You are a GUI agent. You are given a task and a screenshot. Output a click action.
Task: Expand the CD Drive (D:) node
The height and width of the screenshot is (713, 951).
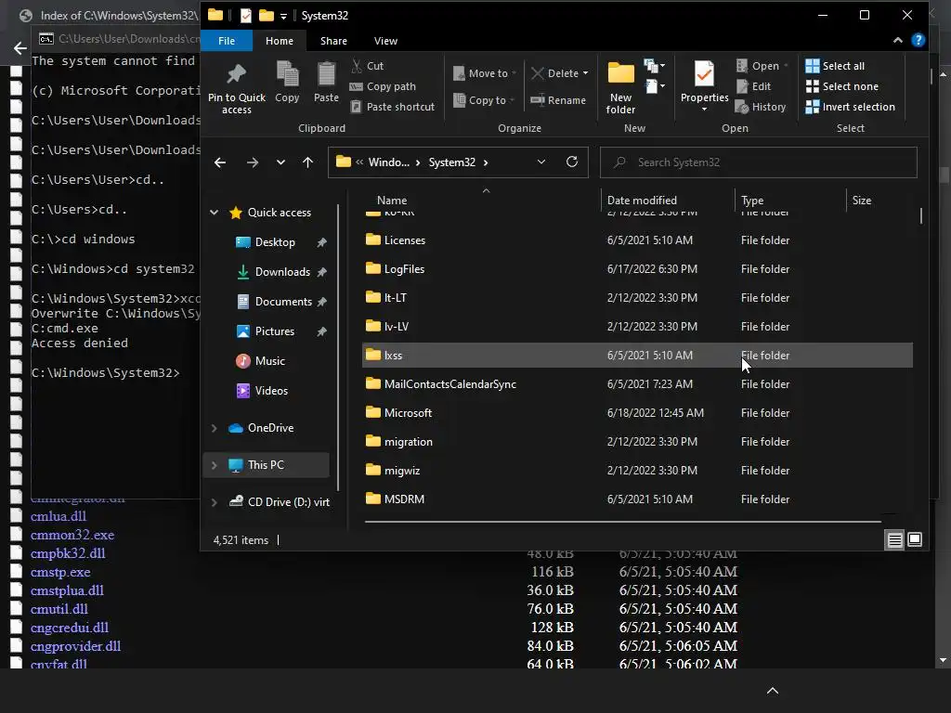click(215, 502)
